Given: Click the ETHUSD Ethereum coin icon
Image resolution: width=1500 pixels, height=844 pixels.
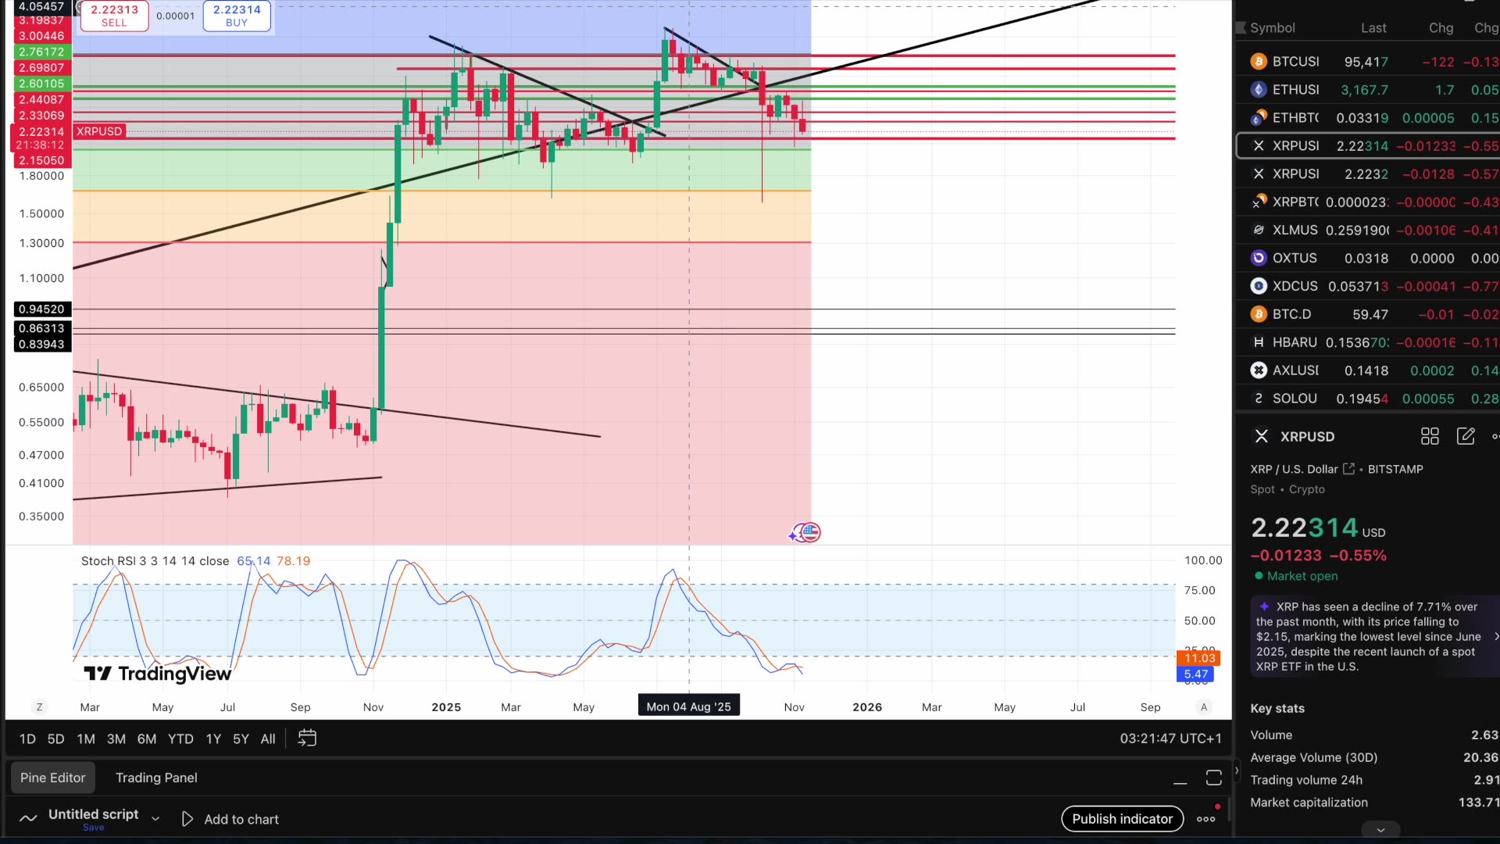Looking at the screenshot, I should coord(1258,90).
